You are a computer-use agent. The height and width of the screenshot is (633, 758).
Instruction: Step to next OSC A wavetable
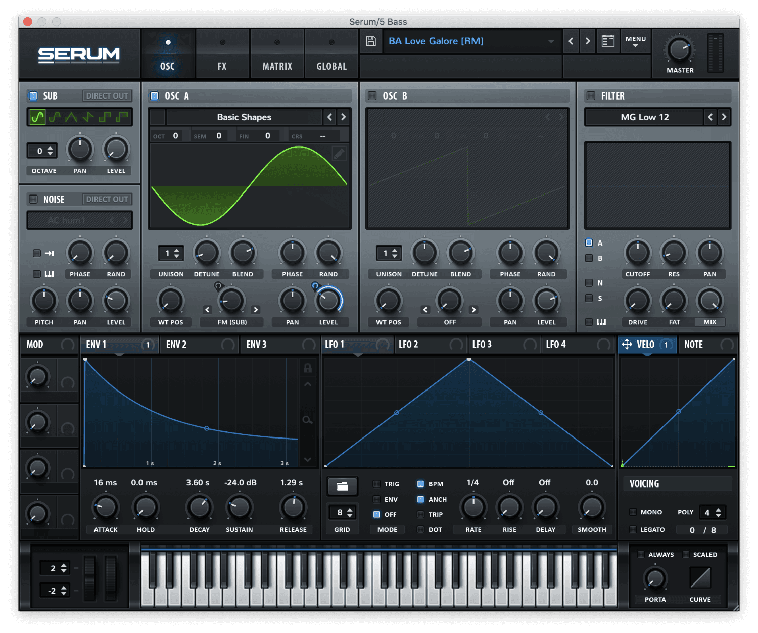pyautogui.click(x=344, y=117)
